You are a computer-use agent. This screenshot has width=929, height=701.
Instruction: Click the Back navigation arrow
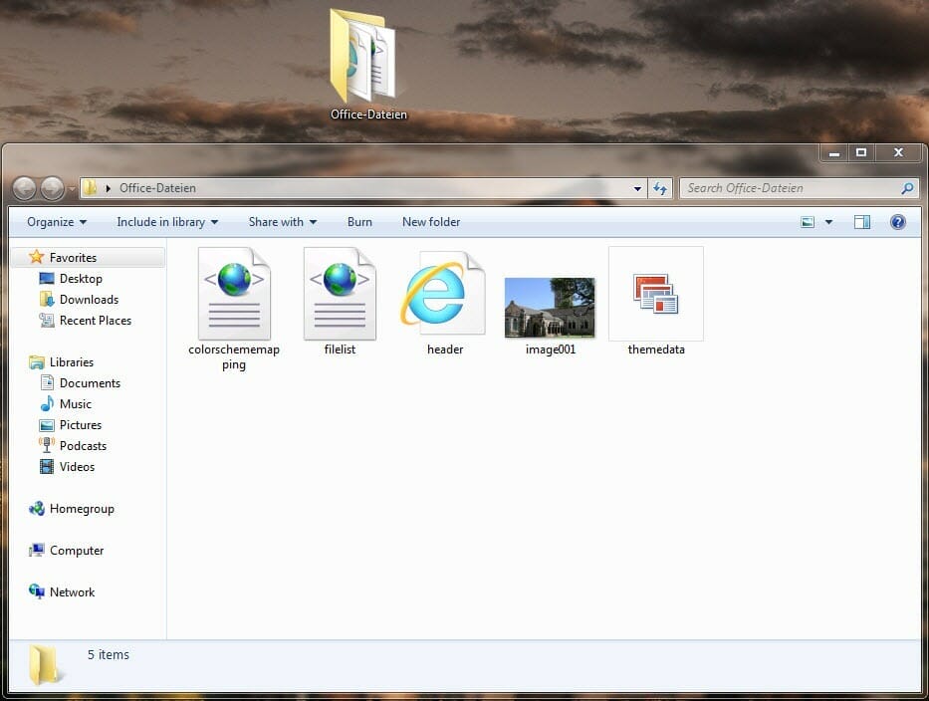click(x=25, y=188)
